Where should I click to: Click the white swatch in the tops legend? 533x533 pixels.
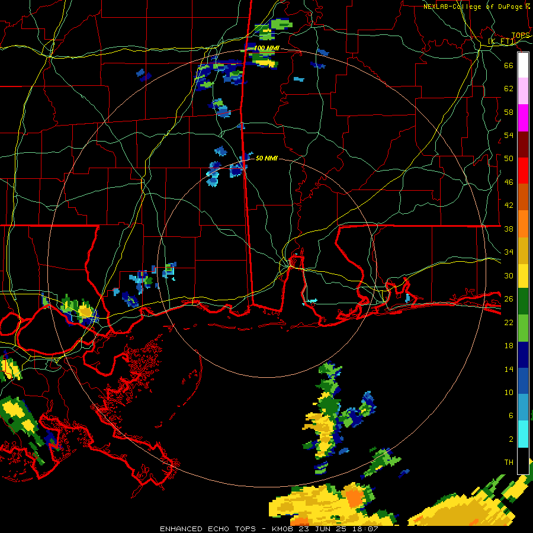[x=523, y=65]
